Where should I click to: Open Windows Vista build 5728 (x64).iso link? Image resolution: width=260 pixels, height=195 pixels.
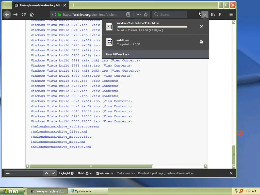(65, 40)
